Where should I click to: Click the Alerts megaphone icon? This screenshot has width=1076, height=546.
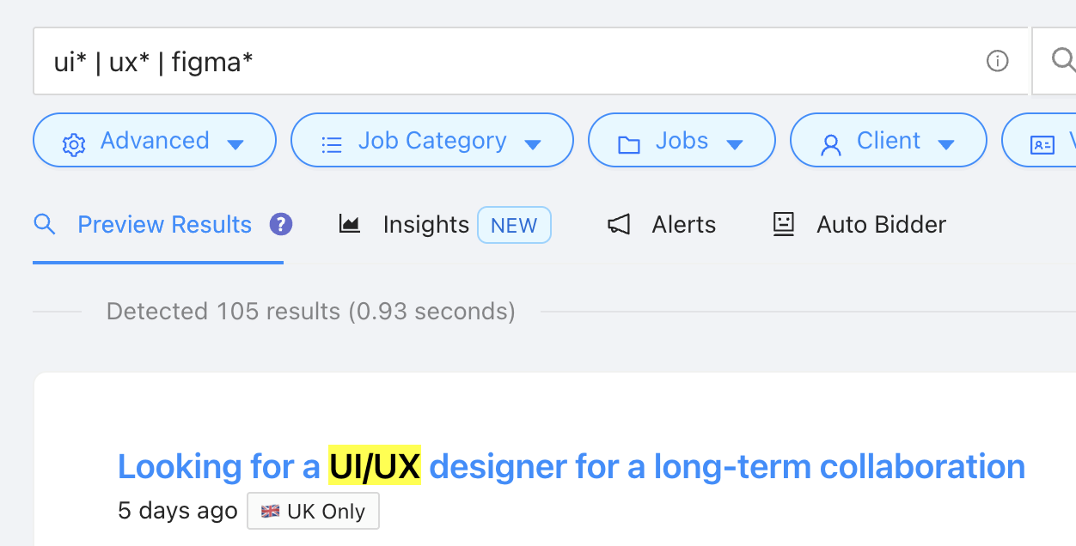point(619,225)
